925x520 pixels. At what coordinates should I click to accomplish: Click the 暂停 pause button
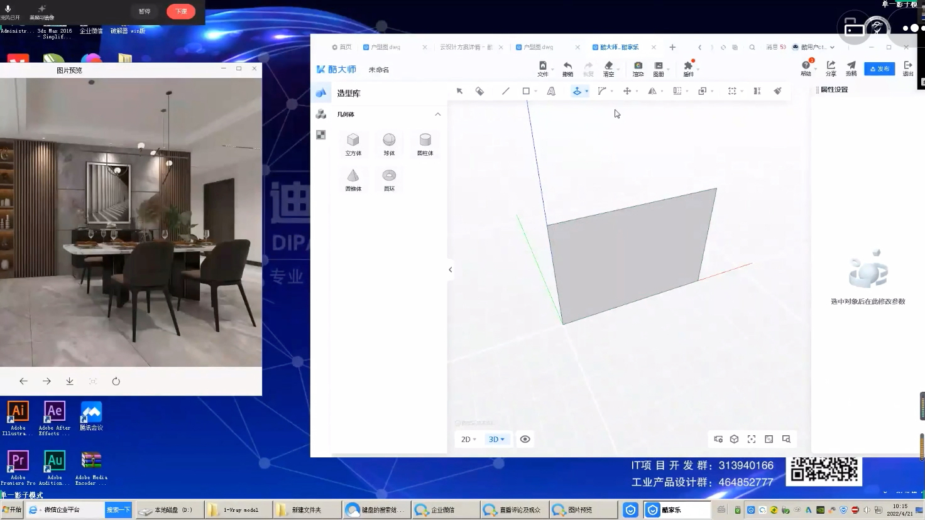point(145,11)
